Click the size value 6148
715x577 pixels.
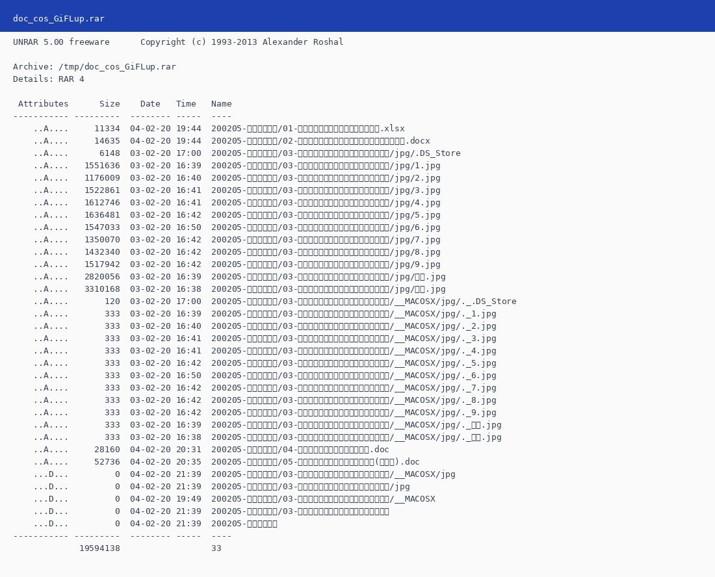(x=110, y=153)
